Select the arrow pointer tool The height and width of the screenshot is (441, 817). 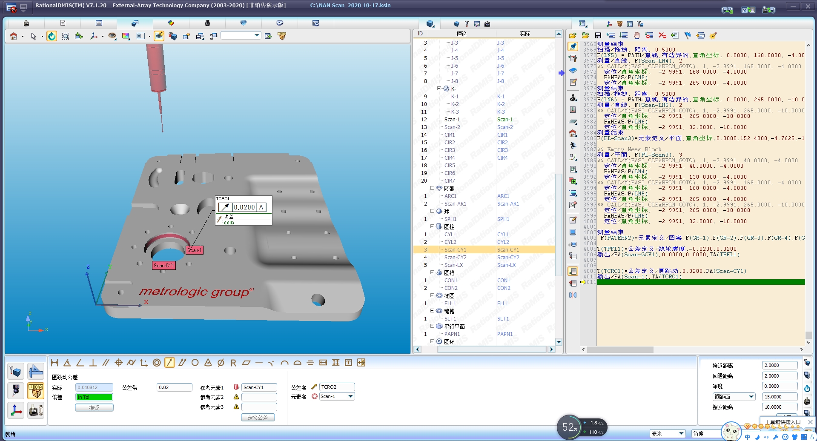pyautogui.click(x=34, y=36)
